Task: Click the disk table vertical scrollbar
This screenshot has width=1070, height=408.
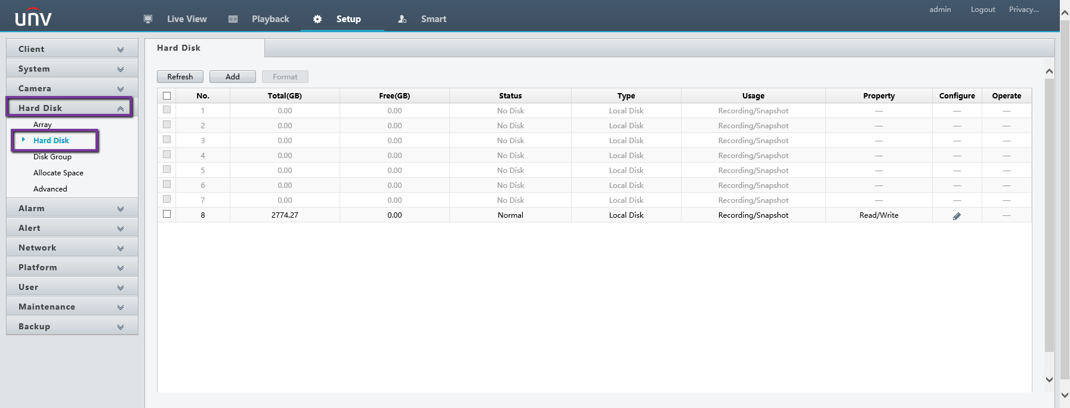Action: tap(1049, 215)
